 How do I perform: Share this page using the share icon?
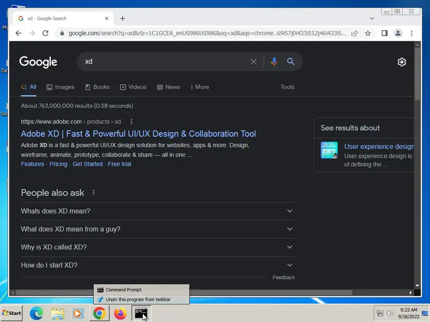click(x=354, y=33)
